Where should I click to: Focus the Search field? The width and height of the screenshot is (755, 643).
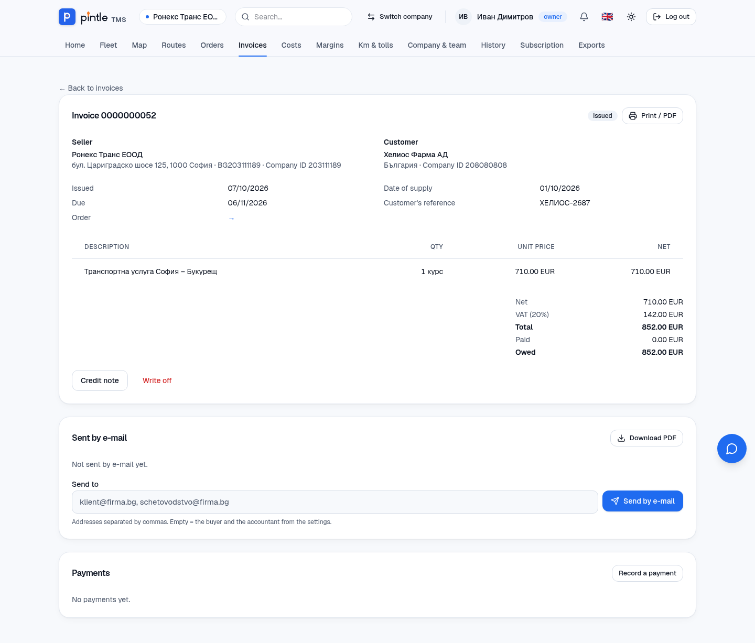coord(294,17)
